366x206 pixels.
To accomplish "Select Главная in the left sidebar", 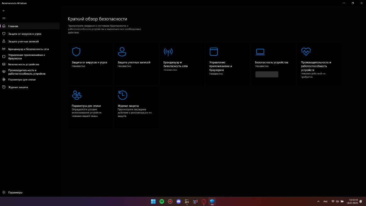I will pyautogui.click(x=13, y=26).
